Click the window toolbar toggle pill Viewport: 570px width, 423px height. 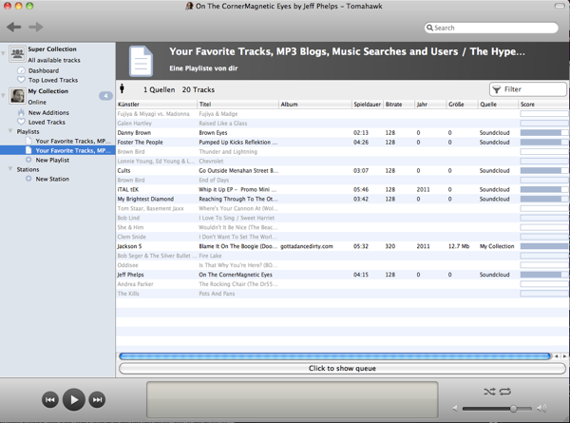point(560,6)
